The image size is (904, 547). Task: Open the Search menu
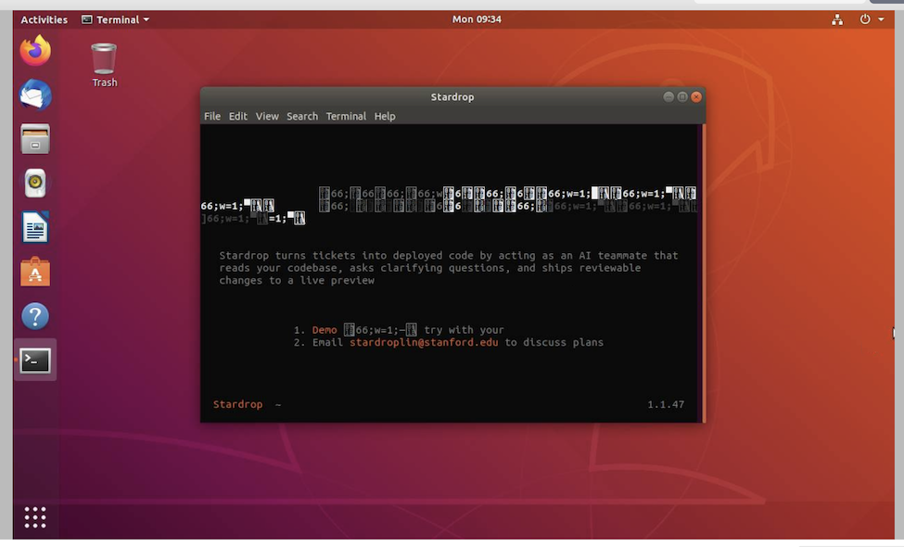(x=302, y=116)
